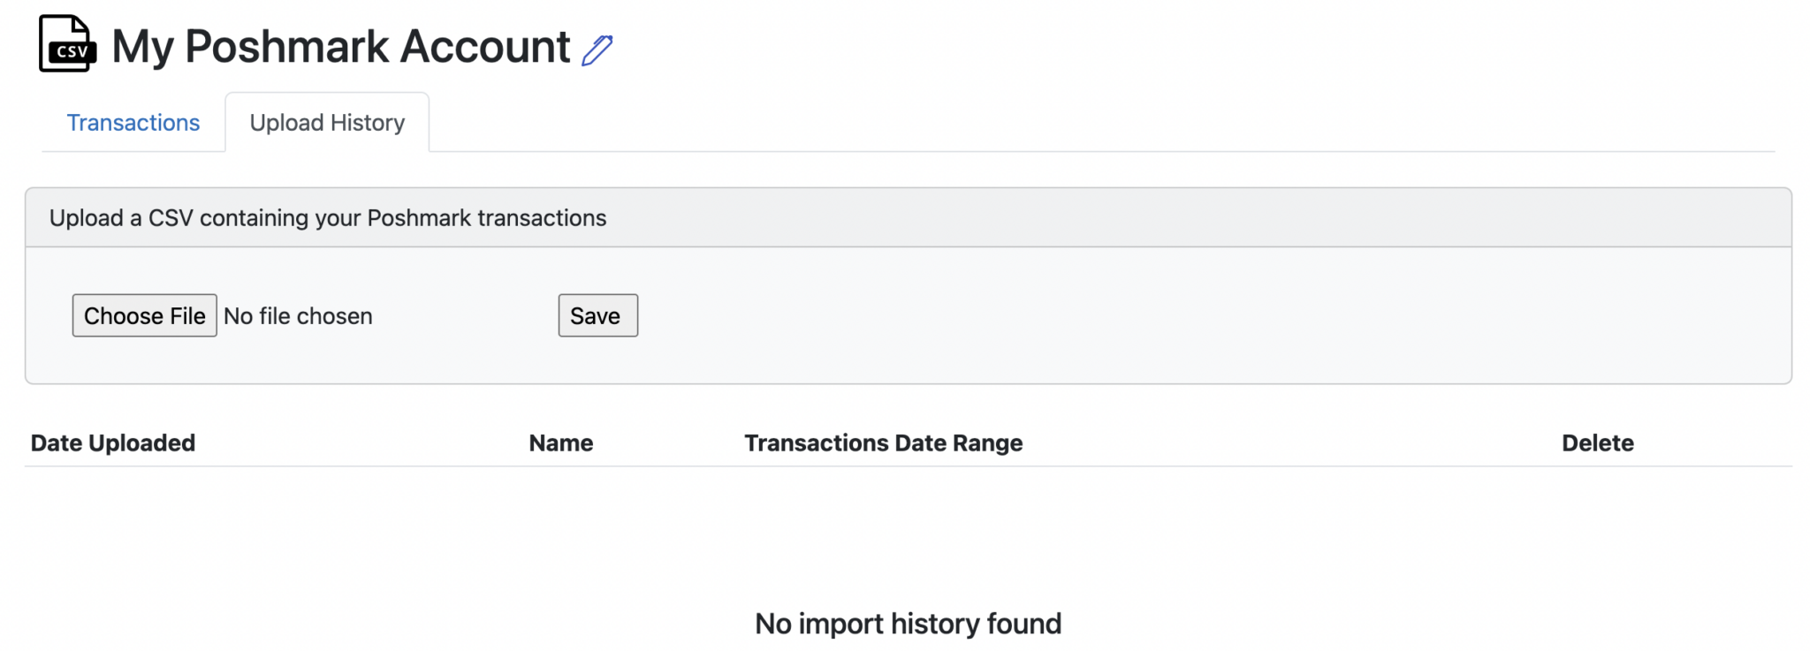Screen dimensions: 1810x651
Task: Click the My Poshmark Account title
Action: [x=340, y=46]
